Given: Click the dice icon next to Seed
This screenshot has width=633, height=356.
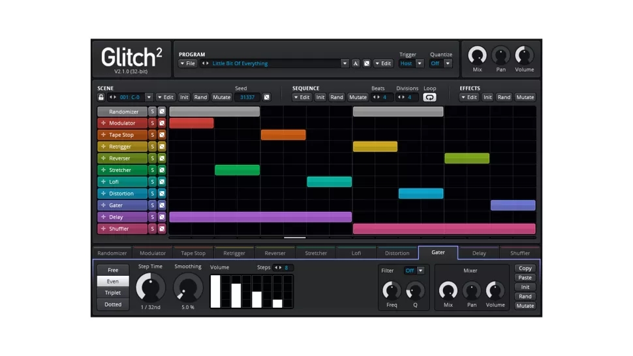Looking at the screenshot, I should [x=266, y=97].
